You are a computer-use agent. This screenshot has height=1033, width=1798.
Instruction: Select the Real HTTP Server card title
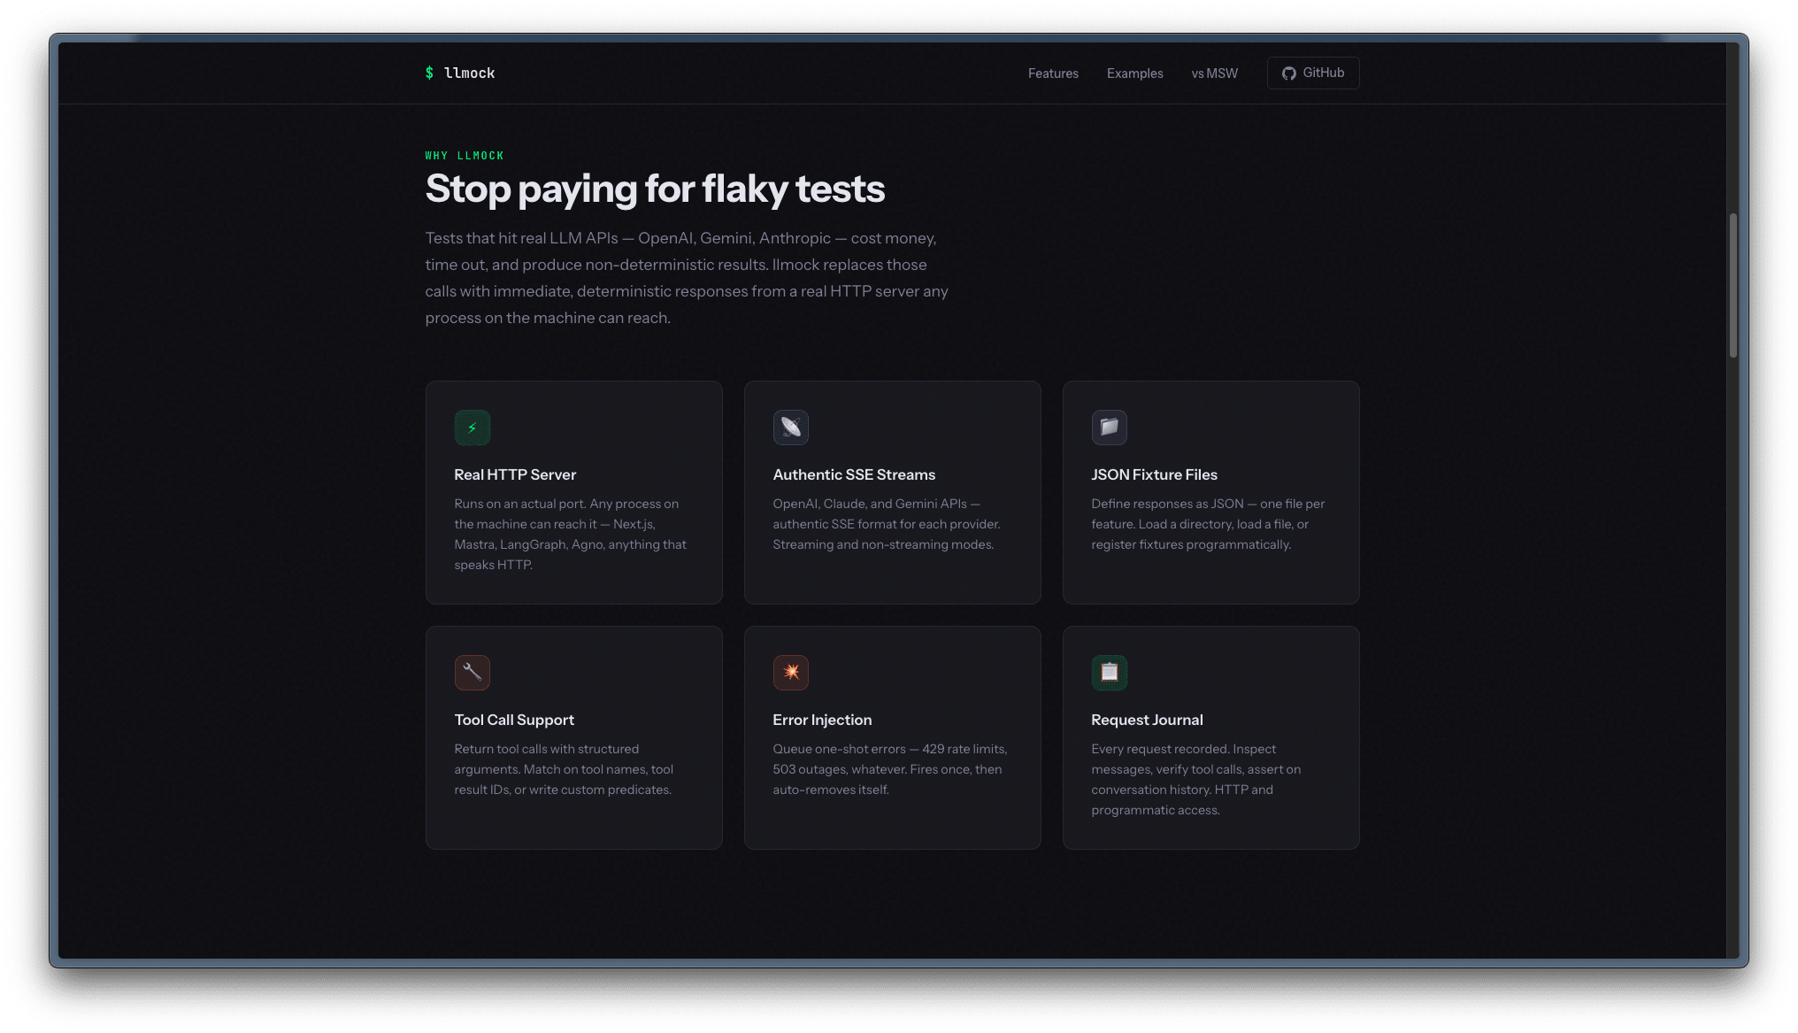click(x=515, y=474)
